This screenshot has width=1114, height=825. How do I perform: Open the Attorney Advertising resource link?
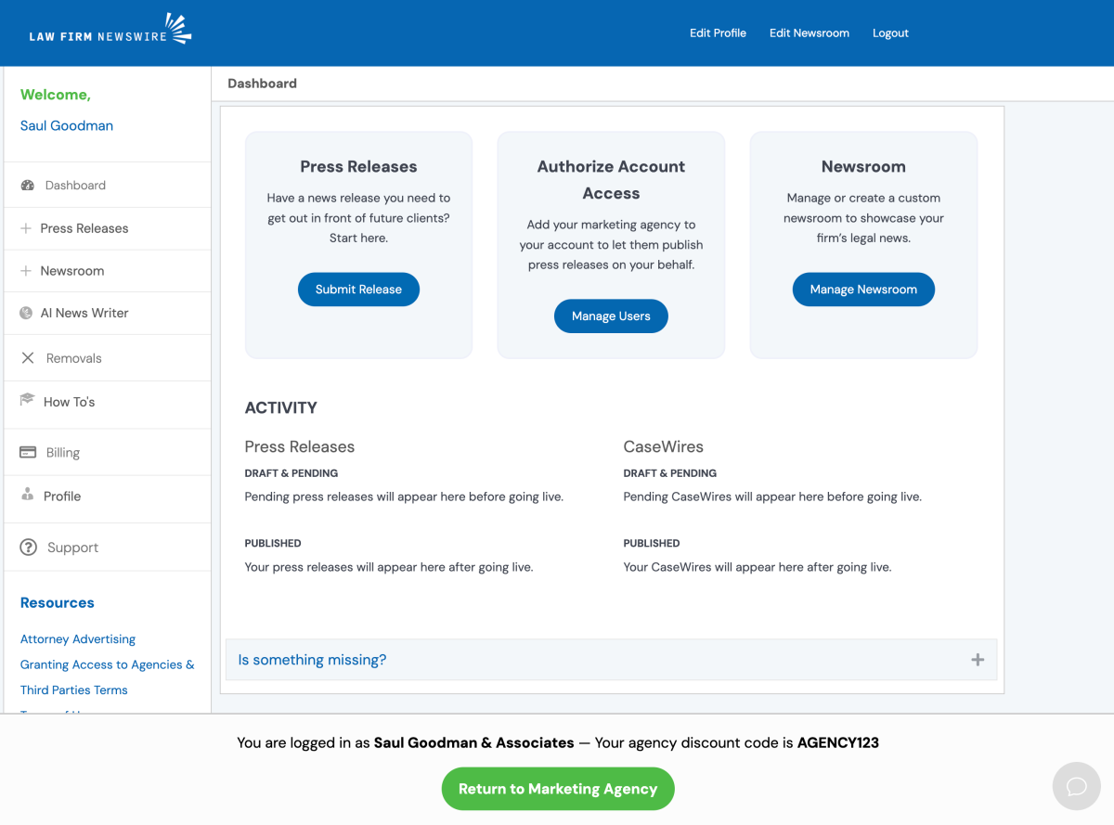point(78,639)
